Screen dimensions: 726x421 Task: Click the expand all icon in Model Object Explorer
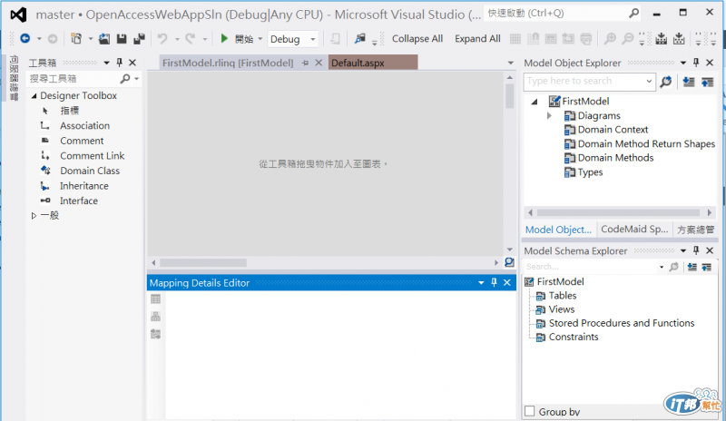pyautogui.click(x=689, y=82)
